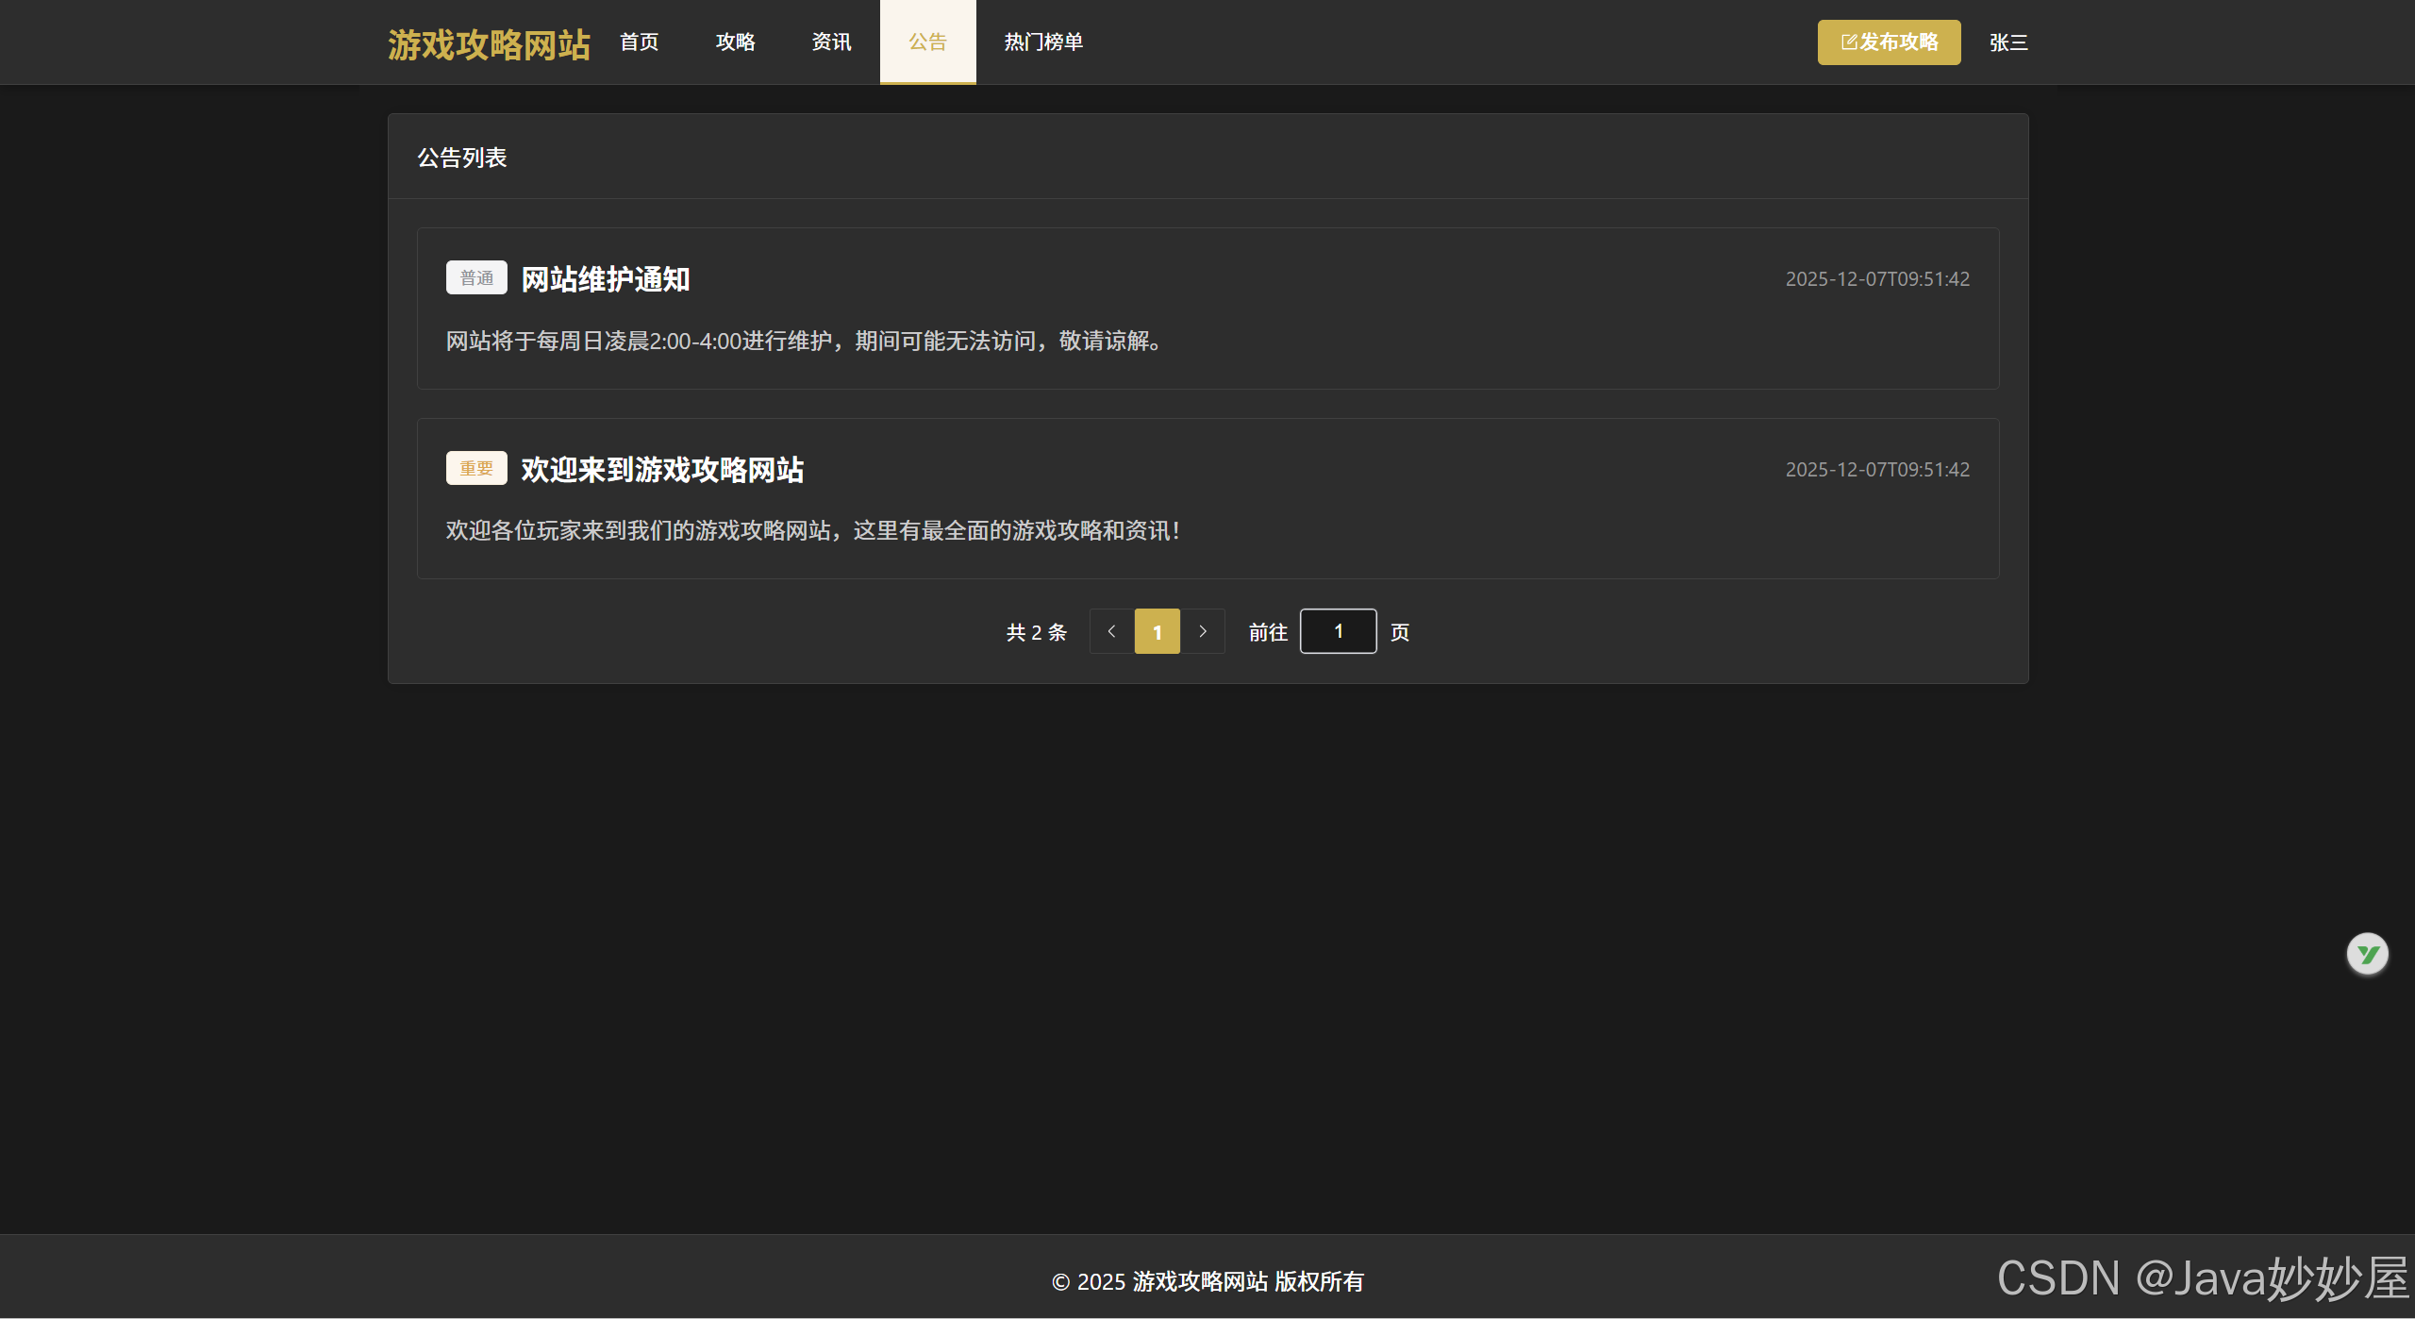2415x1319 pixels.
Task: Go to the 攻略 guides navigation item
Action: pos(735,42)
